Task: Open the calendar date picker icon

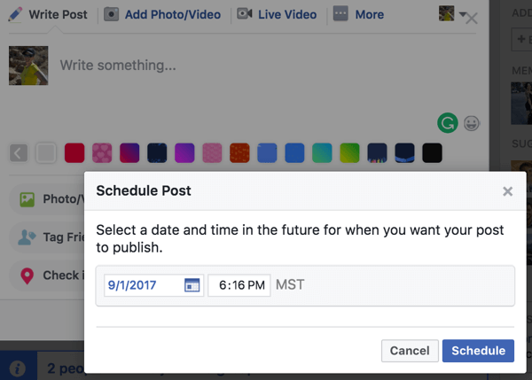Action: (x=192, y=285)
